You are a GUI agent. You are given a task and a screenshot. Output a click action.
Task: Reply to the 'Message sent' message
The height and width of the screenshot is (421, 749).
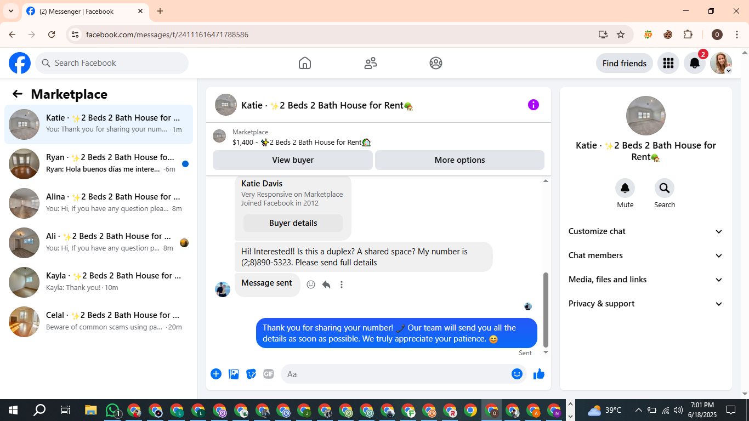click(326, 285)
